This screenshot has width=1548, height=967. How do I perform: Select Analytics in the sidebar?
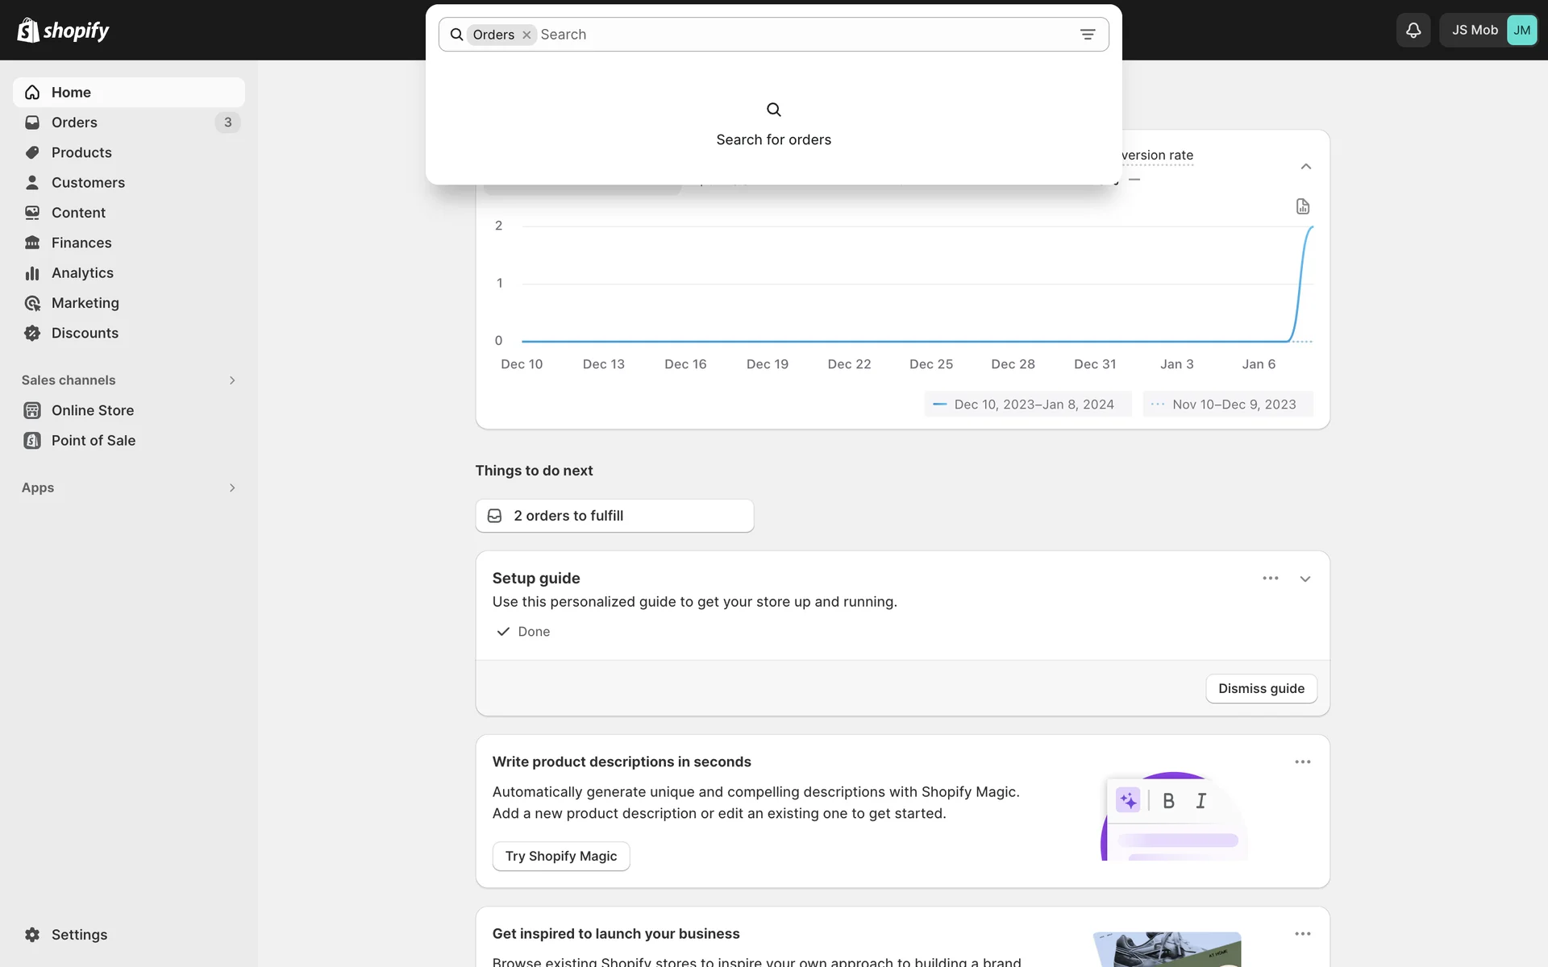(x=82, y=273)
